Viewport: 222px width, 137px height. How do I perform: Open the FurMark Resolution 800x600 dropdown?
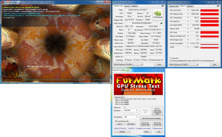click(x=131, y=110)
